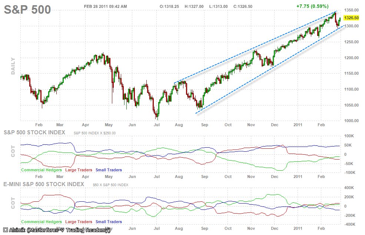Click the 200K axis label
Image resolution: width=365 pixels, height=235 pixels.
(349, 197)
